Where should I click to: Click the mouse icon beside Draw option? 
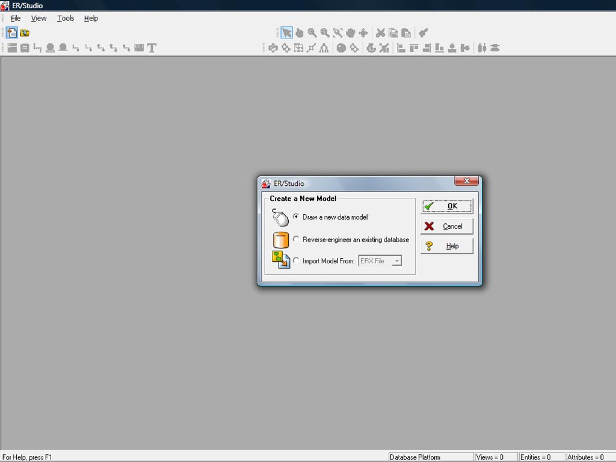click(280, 218)
